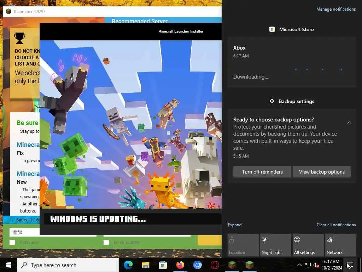362x272 pixels.
Task: Click the Speed indicator in TLauncher
Action: 24,220
